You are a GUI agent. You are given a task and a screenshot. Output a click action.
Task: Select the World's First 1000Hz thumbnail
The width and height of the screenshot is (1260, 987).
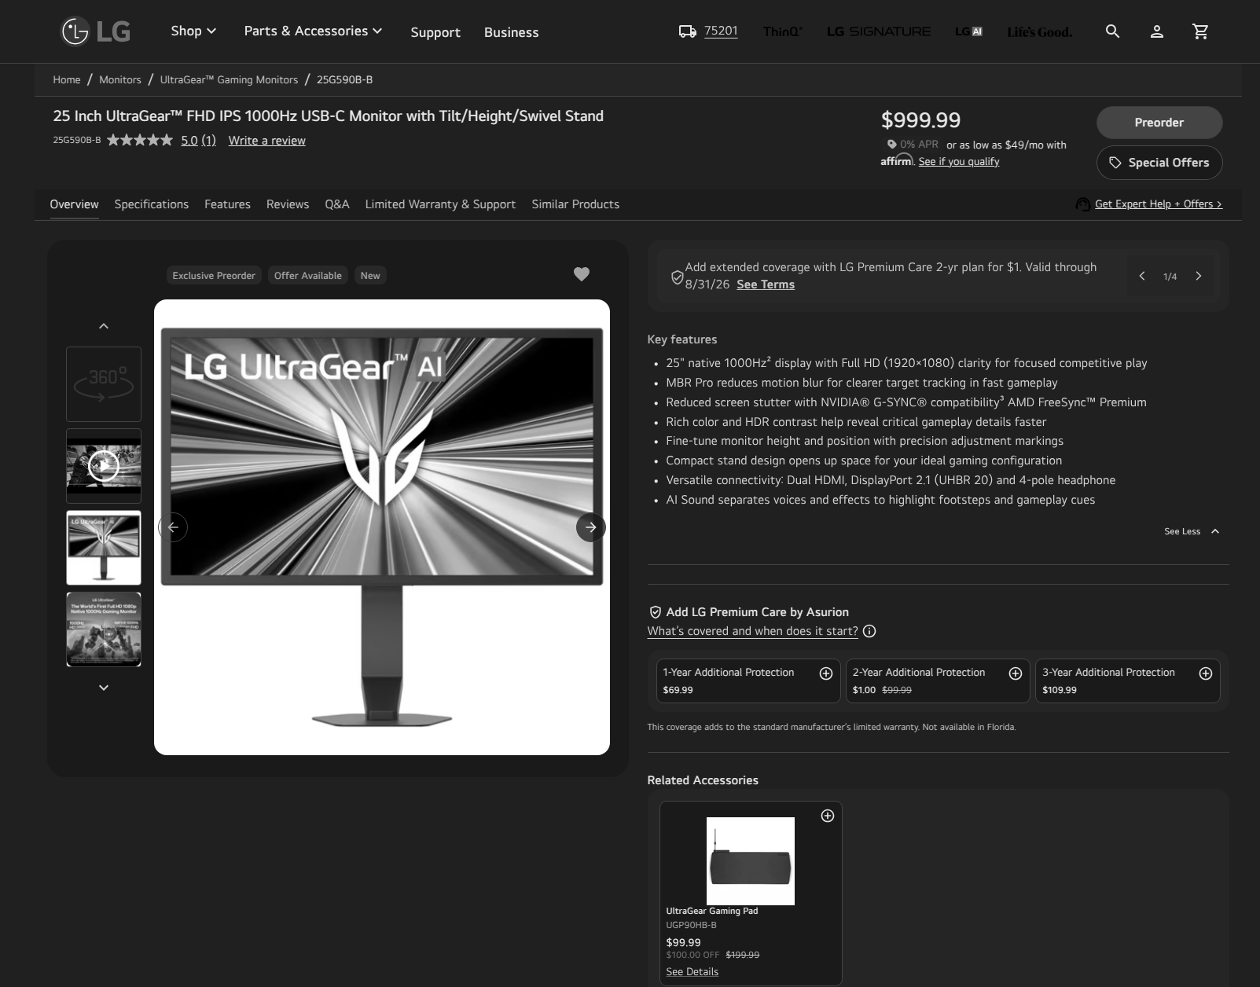pos(104,629)
